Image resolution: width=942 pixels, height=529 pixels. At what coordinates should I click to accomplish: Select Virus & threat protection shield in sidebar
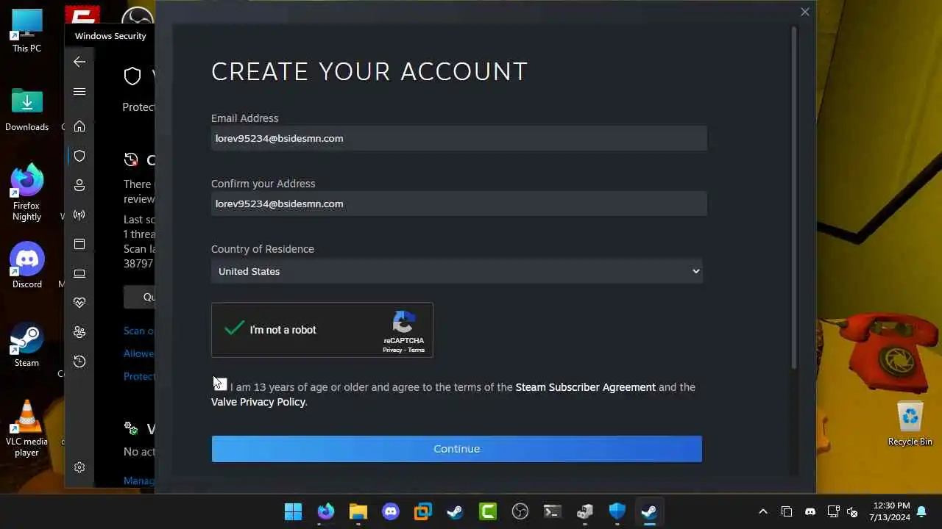pyautogui.click(x=79, y=156)
